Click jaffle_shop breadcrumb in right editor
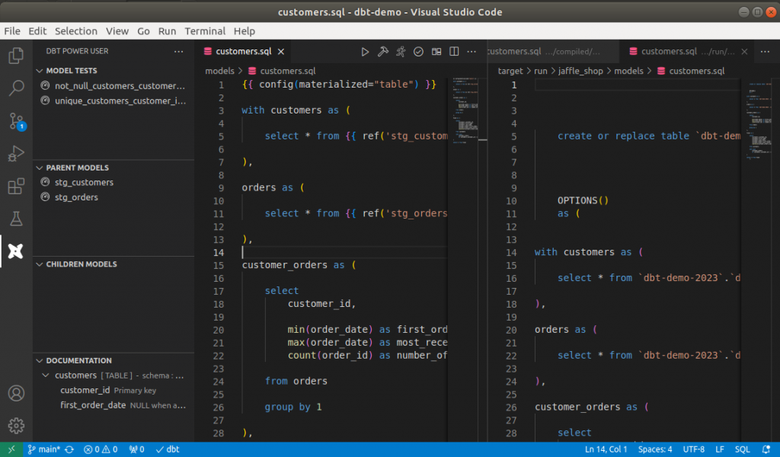The height and width of the screenshot is (457, 780). [x=580, y=71]
